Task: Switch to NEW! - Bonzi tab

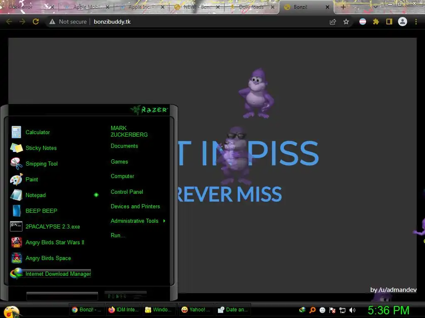Action: 196,7
